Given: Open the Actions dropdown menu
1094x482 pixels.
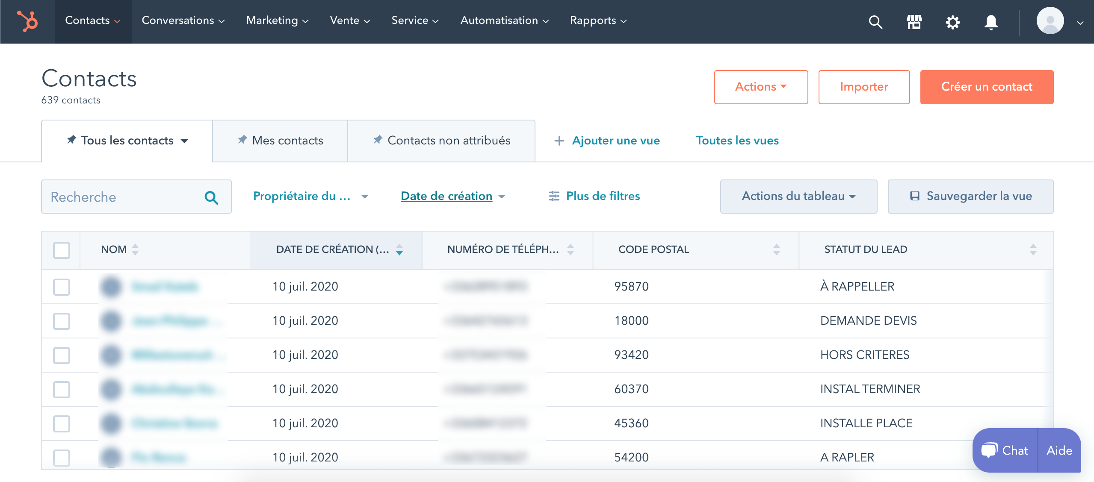Looking at the screenshot, I should [x=760, y=86].
